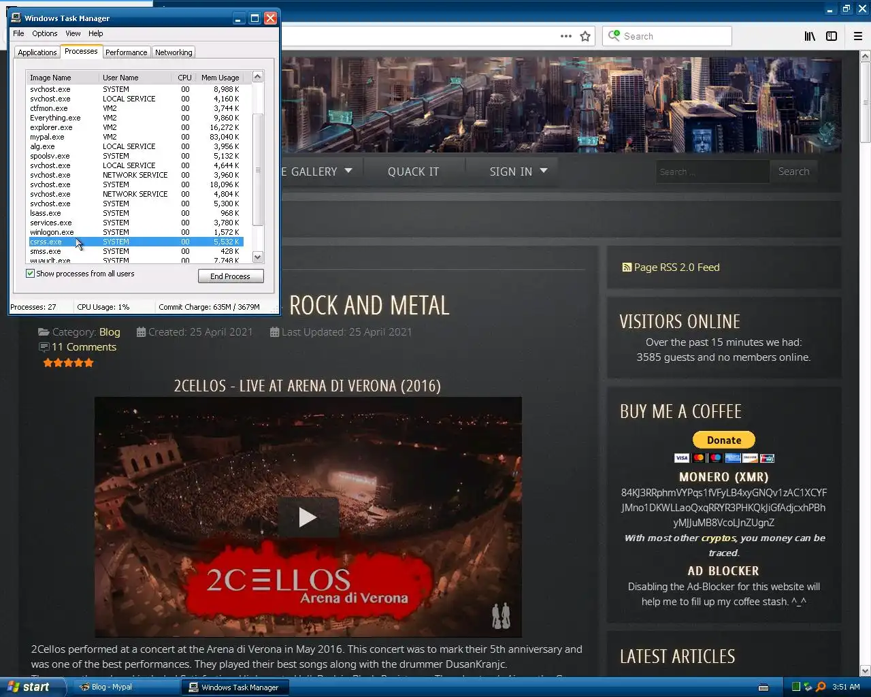Click the safely remove hardware tray icon

(x=808, y=687)
